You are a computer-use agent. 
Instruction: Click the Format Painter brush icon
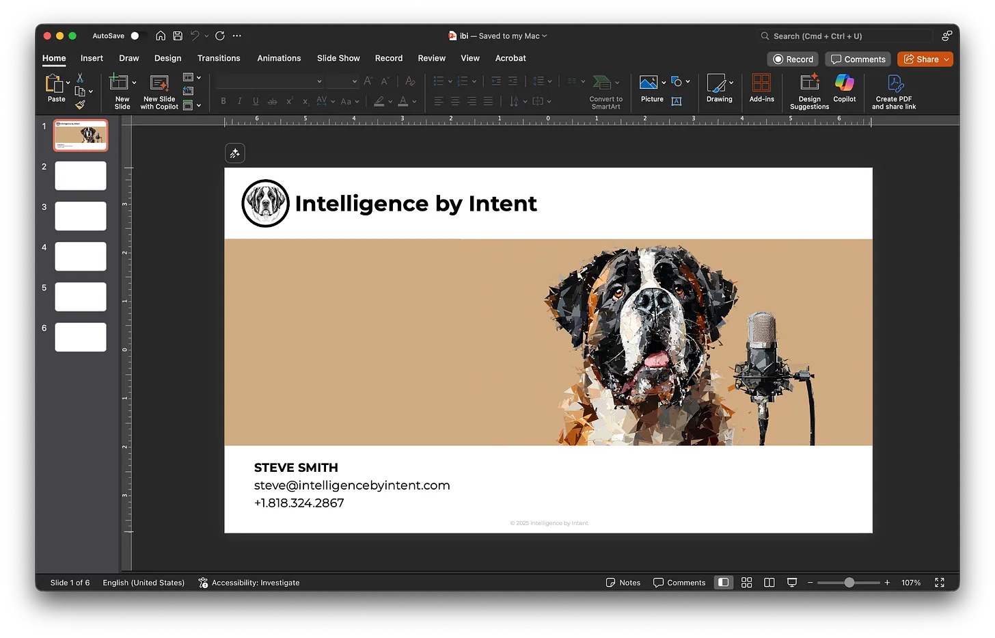click(x=80, y=105)
